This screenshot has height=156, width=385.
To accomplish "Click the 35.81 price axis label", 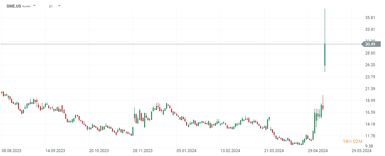I will click(370, 18).
